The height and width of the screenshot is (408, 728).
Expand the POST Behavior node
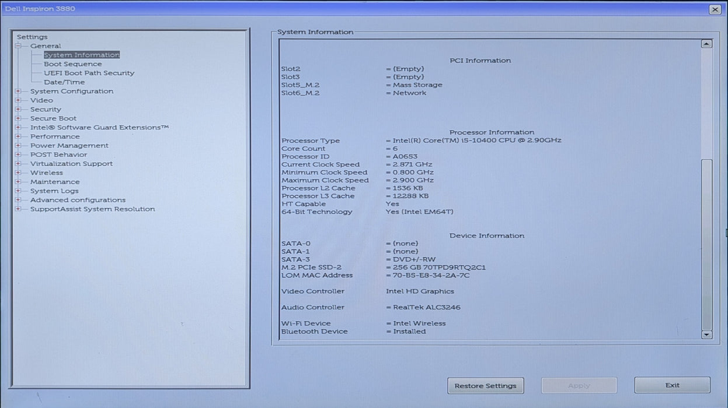(x=18, y=154)
